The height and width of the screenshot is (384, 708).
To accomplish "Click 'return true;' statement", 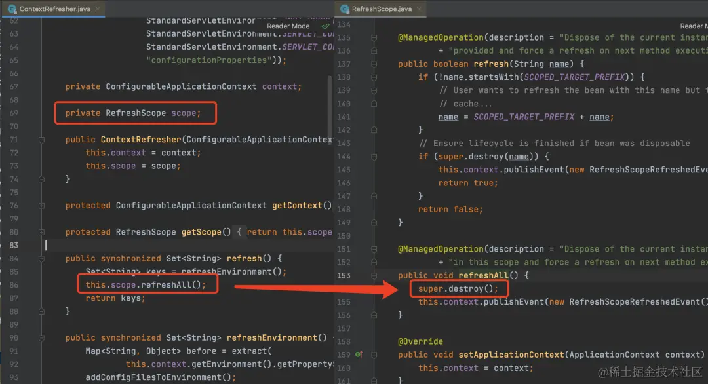I will click(468, 183).
